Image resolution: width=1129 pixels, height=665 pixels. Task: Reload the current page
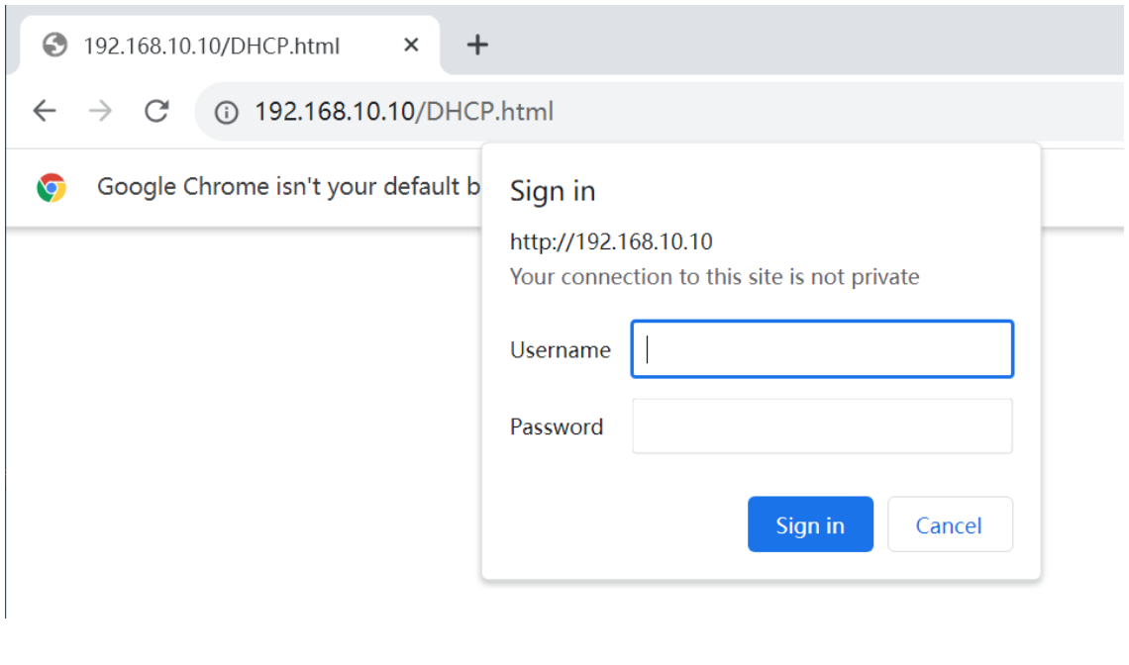[156, 111]
